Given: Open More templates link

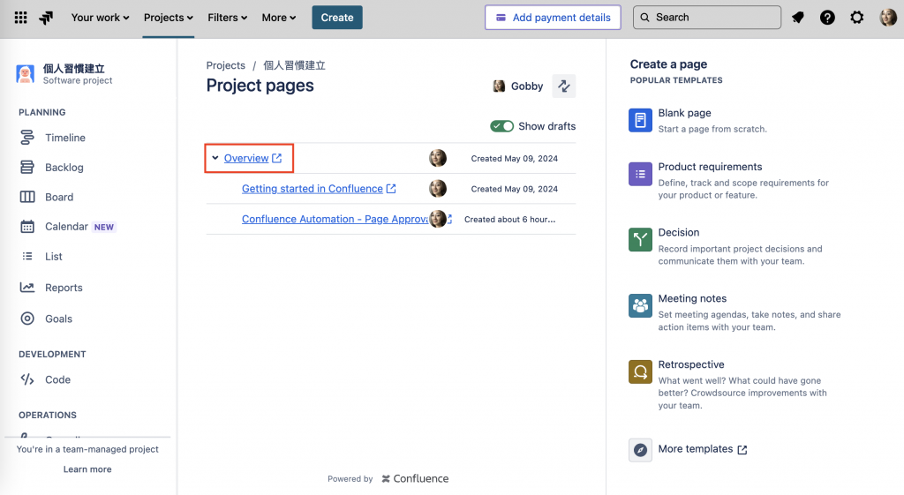Looking at the screenshot, I should coord(702,449).
